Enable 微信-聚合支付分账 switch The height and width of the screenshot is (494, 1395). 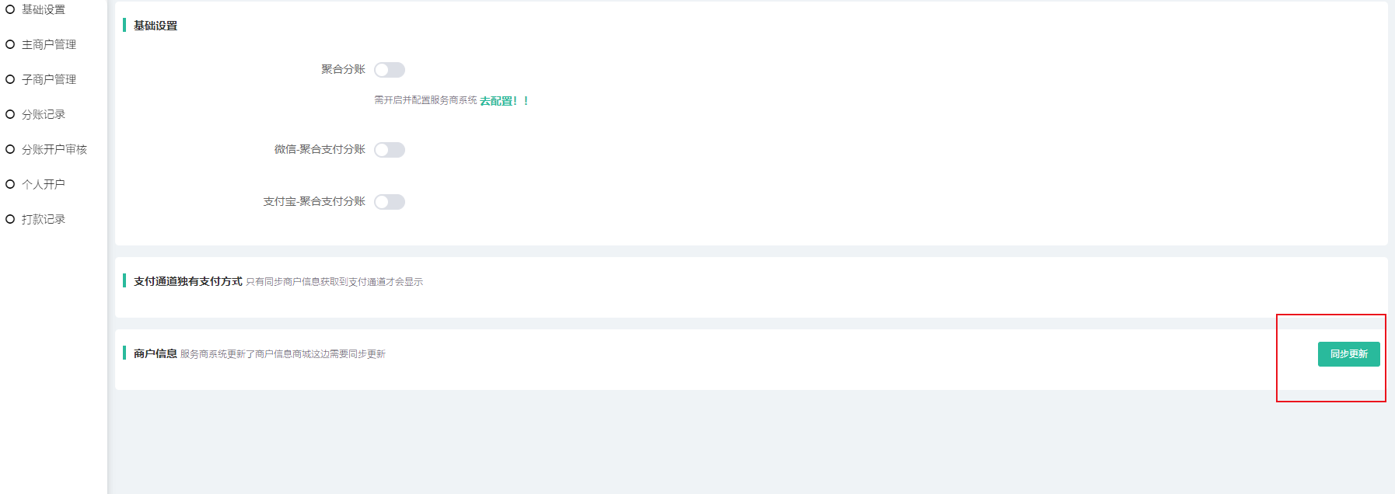click(x=390, y=150)
